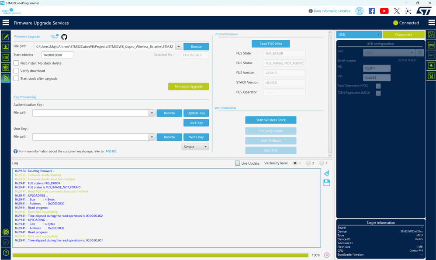This screenshot has width=436, height=260.
Task: Open GitHub icon next to Firmware Upgrade
Action: [x=64, y=37]
